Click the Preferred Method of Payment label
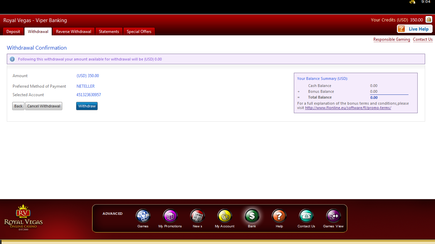Screen dimensions: 435x244 (x=39, y=86)
